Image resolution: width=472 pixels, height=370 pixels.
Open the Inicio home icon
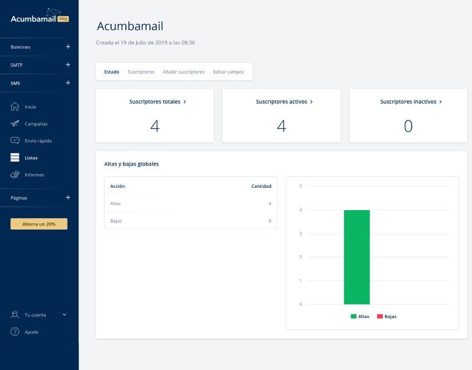(15, 107)
